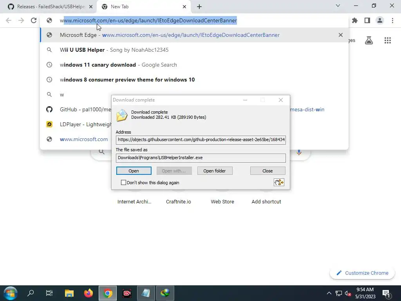Close the New Tab tab

184,7
